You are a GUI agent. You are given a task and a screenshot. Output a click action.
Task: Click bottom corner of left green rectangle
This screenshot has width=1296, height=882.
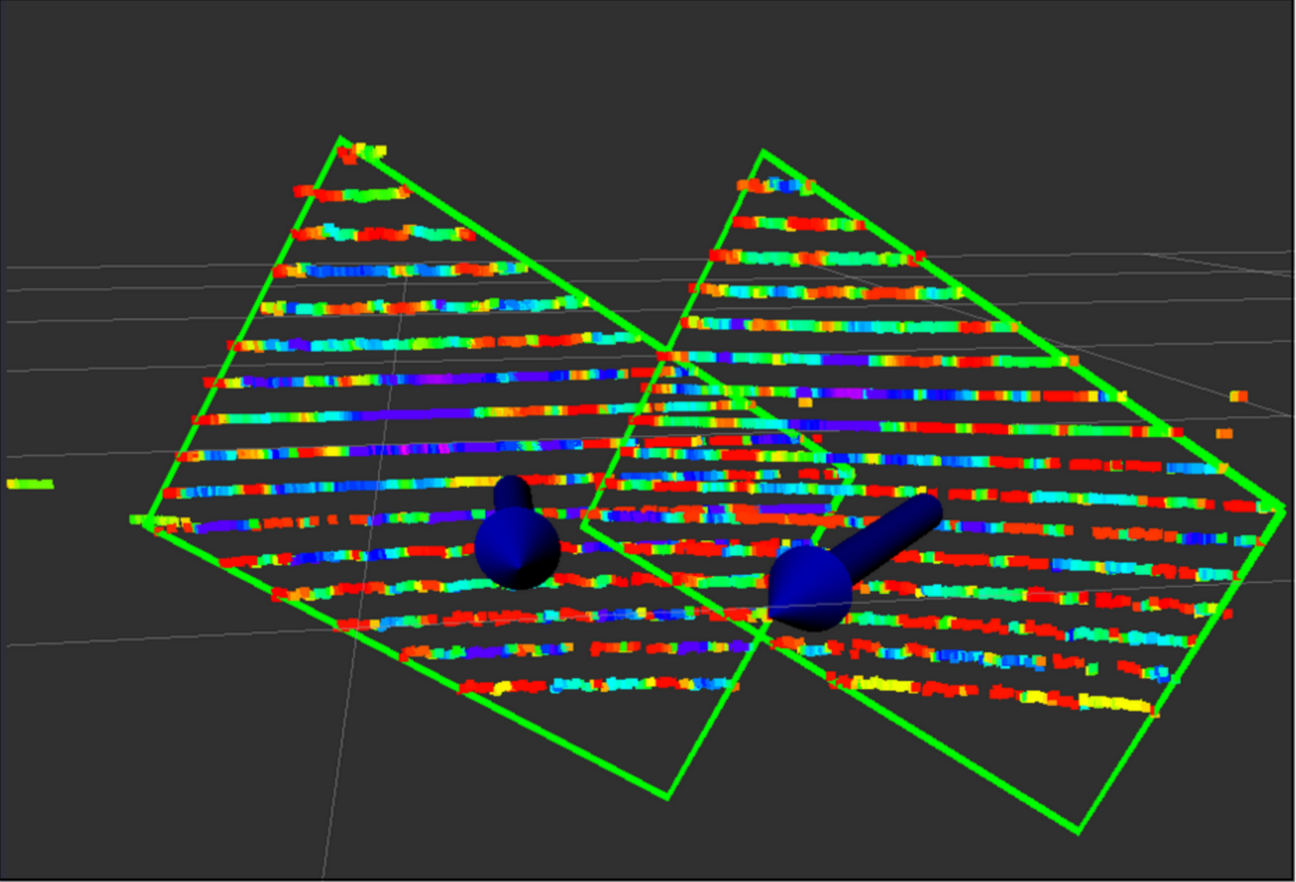coord(667,795)
